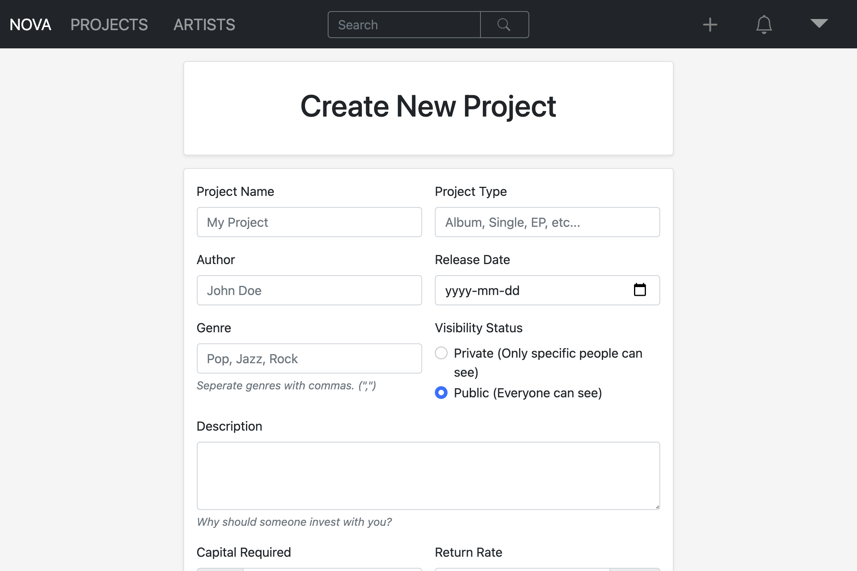This screenshot has height=571, width=857.
Task: Click the 'Public (Everyone can see)' label
Action: point(528,393)
